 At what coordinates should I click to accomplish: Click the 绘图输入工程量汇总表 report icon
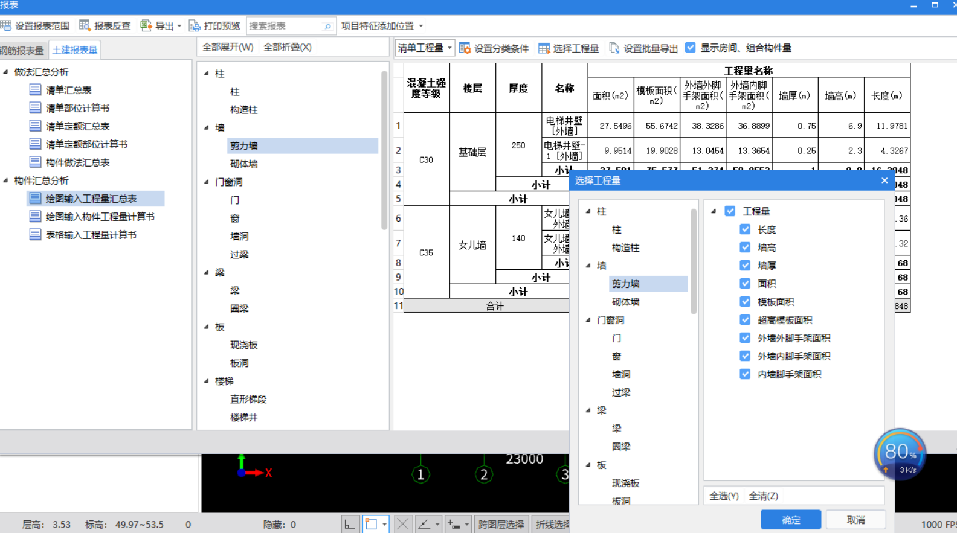(35, 199)
